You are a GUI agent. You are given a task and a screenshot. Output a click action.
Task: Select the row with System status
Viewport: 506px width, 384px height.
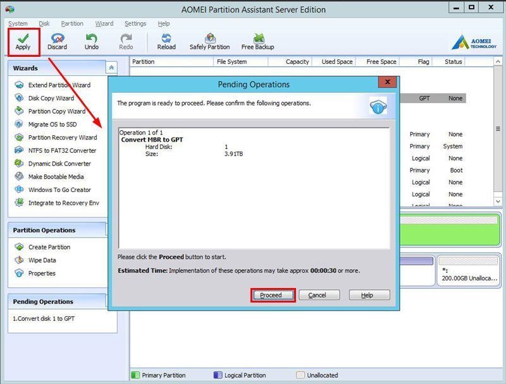[433, 147]
